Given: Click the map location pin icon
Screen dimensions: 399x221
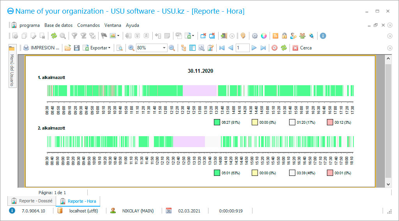Looking at the screenshot, I should [243, 36].
